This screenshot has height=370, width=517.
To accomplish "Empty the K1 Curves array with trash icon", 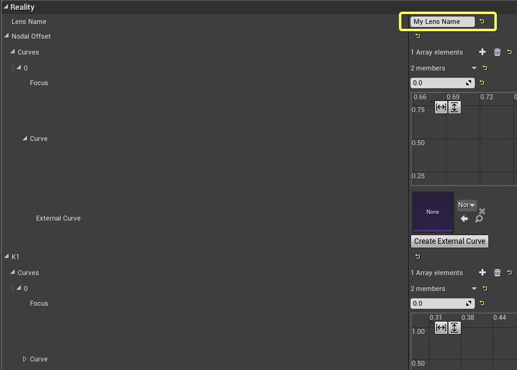I will pos(497,273).
